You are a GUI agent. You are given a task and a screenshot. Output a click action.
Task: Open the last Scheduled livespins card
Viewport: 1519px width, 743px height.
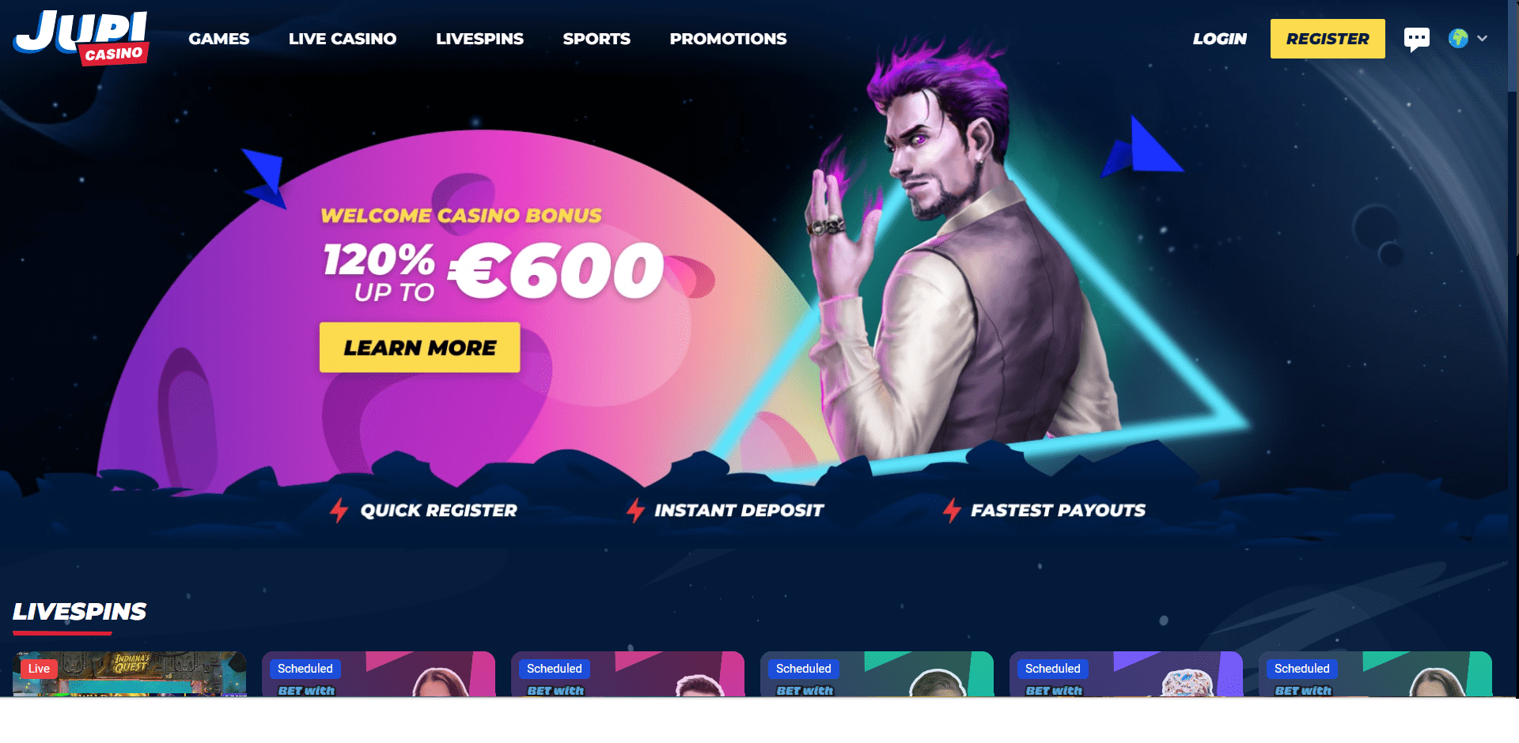1375,674
